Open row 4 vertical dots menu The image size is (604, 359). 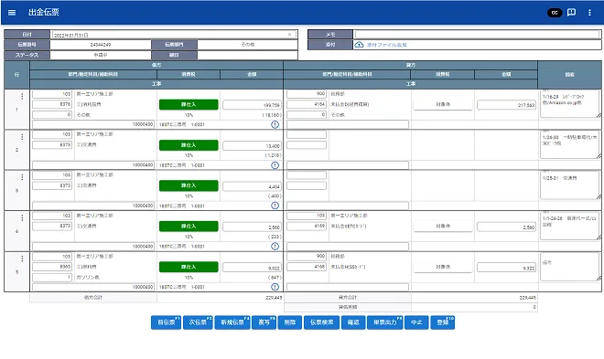click(22, 218)
